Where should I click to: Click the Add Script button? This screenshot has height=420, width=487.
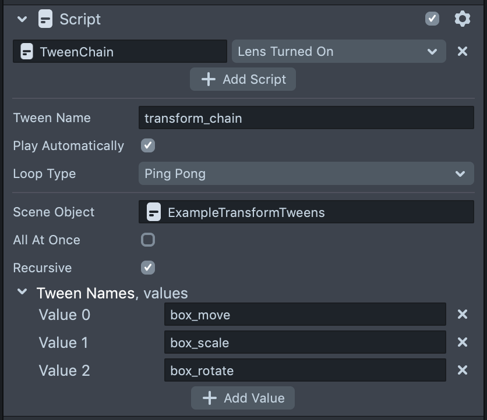tap(243, 79)
